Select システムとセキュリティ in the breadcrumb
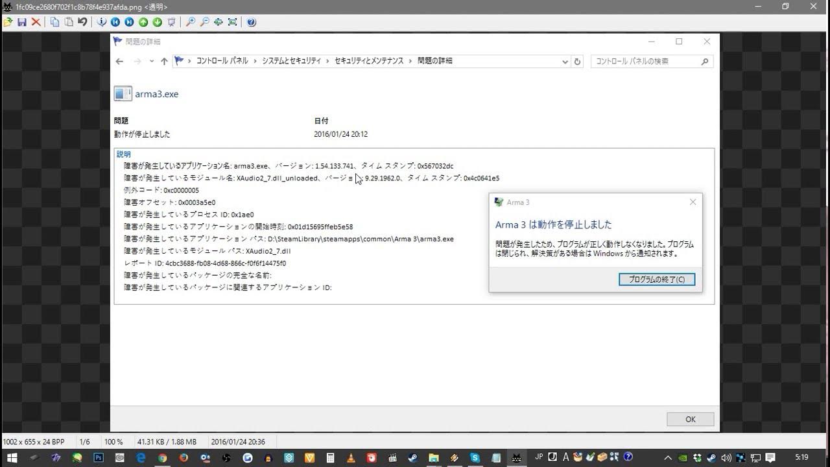Image resolution: width=830 pixels, height=467 pixels. pos(292,61)
